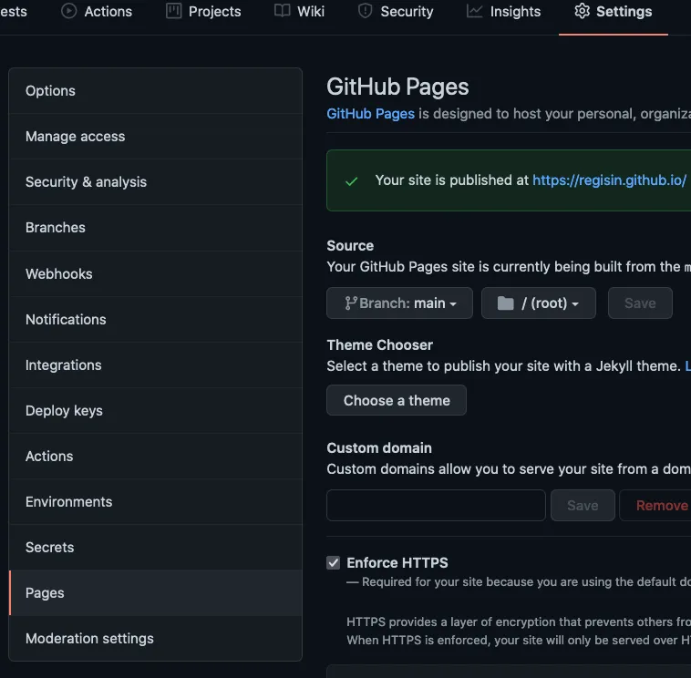The image size is (691, 678).
Task: Open Options in settings sidebar
Action: (x=156, y=91)
